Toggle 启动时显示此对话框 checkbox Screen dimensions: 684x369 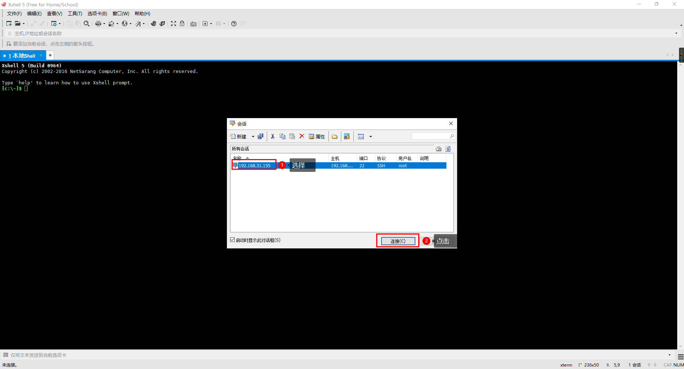(233, 240)
